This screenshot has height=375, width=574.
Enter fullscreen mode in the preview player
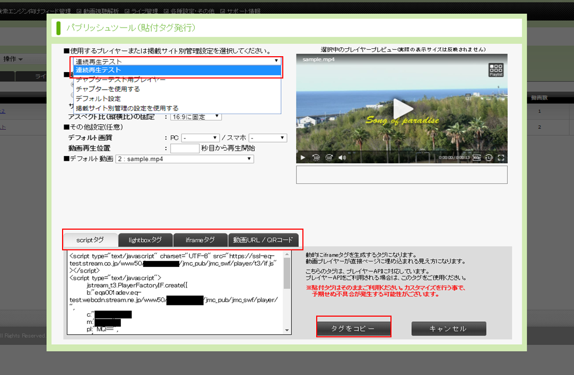point(501,158)
